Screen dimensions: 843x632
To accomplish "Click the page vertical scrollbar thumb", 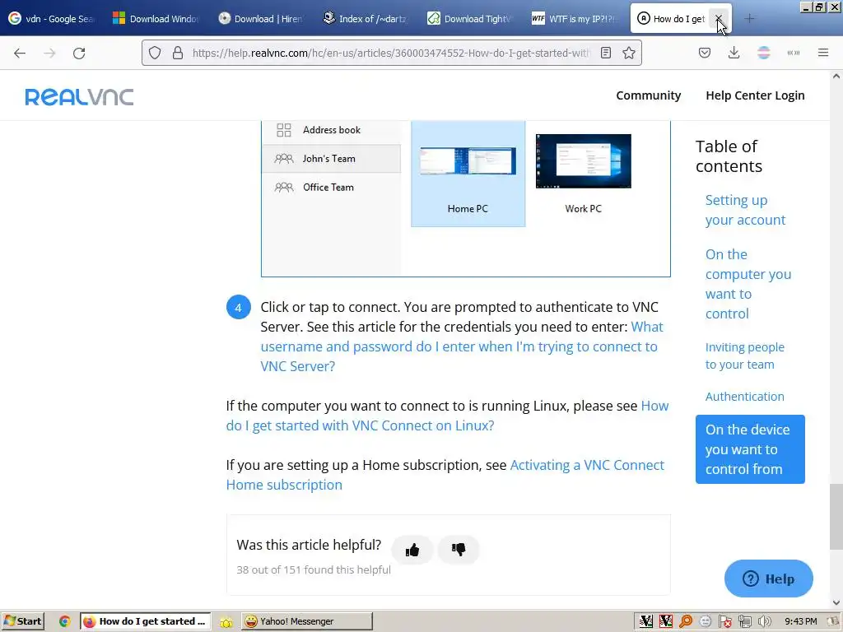I will tap(836, 517).
